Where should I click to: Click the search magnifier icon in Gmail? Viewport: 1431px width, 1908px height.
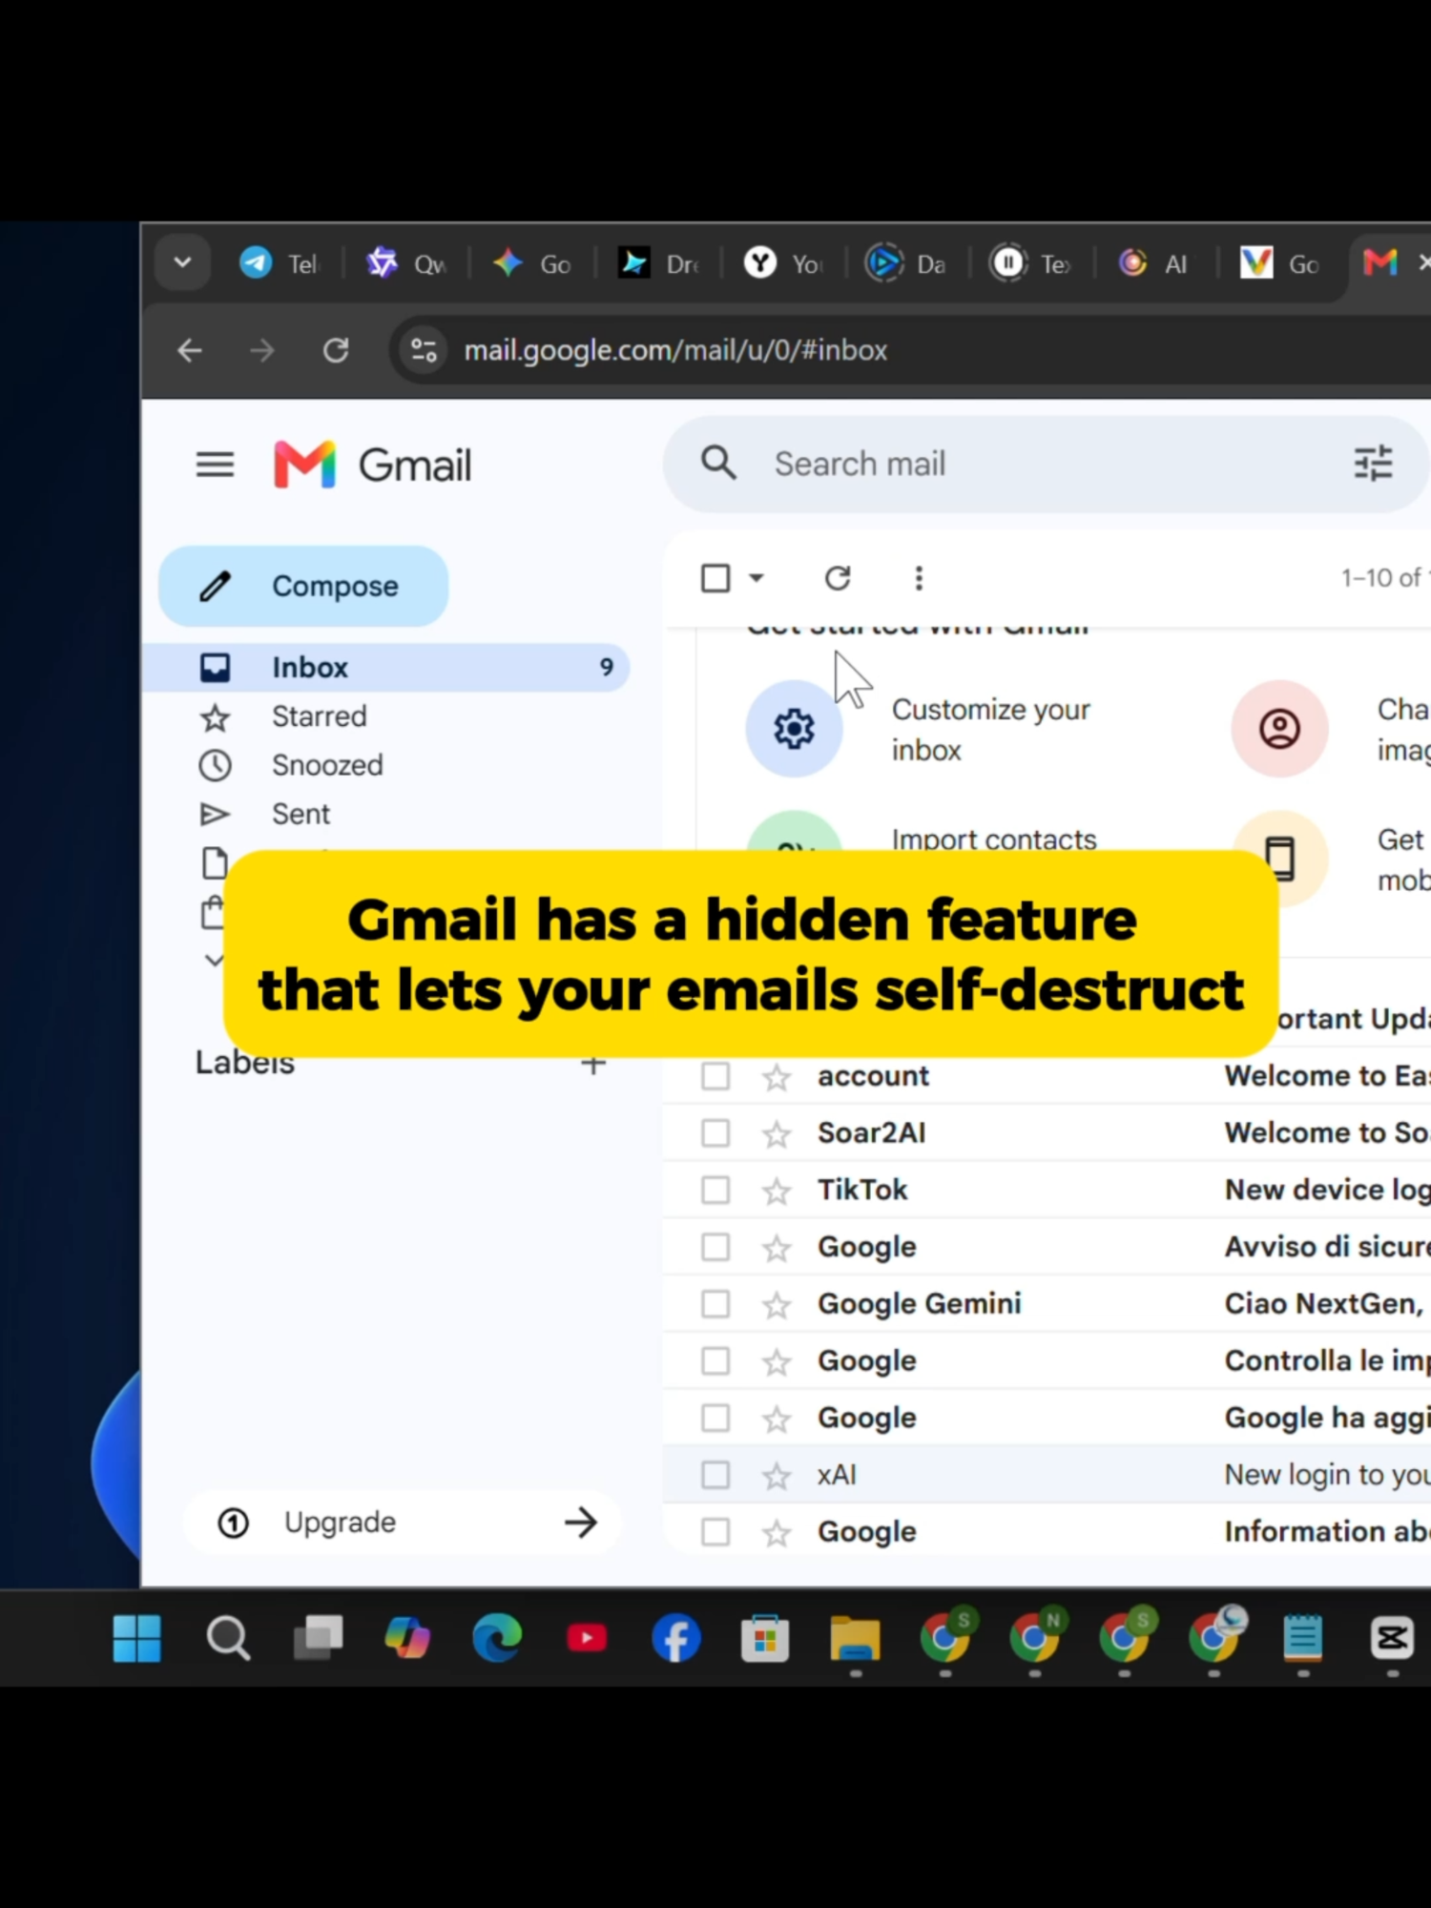click(x=718, y=464)
